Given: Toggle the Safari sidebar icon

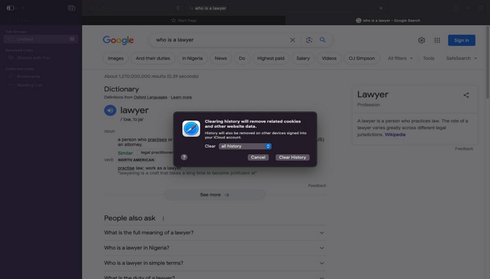Looking at the screenshot, I should tap(10, 8).
